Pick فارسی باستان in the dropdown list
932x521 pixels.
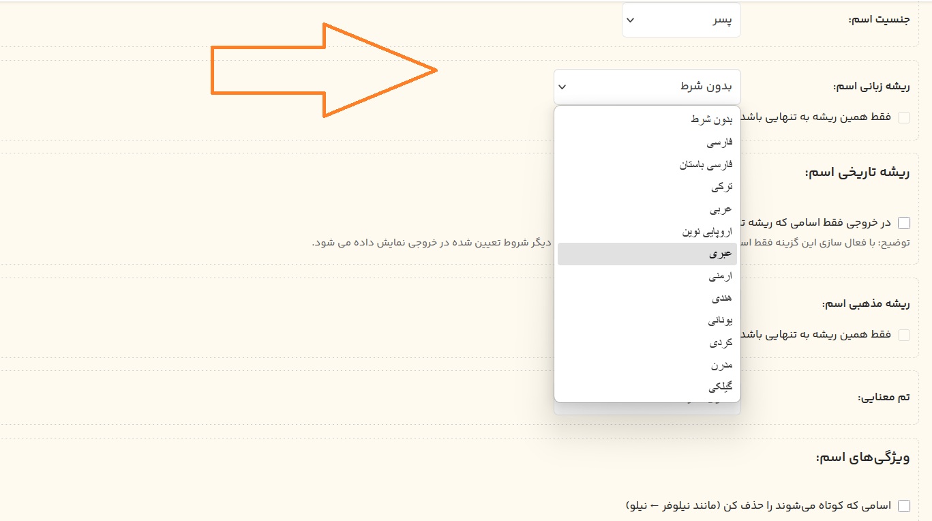pyautogui.click(x=647, y=164)
